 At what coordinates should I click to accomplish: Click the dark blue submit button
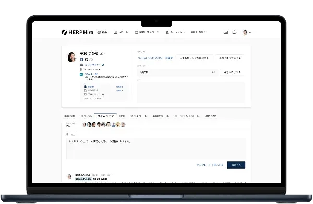(x=236, y=165)
